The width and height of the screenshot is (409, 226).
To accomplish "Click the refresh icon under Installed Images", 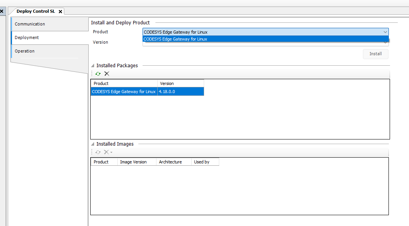I will 98,152.
